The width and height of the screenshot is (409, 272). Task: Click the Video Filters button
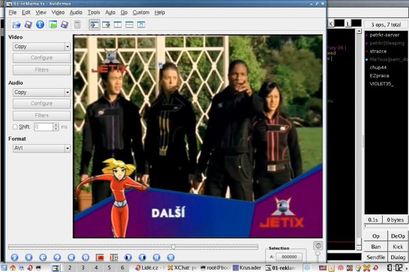click(x=41, y=70)
